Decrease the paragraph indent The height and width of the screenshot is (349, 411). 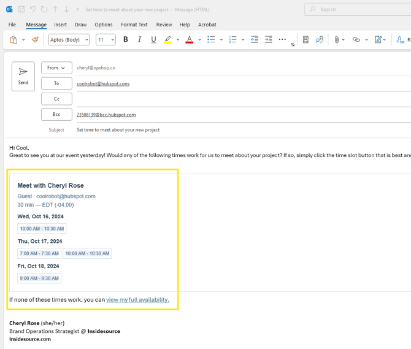tap(254, 40)
